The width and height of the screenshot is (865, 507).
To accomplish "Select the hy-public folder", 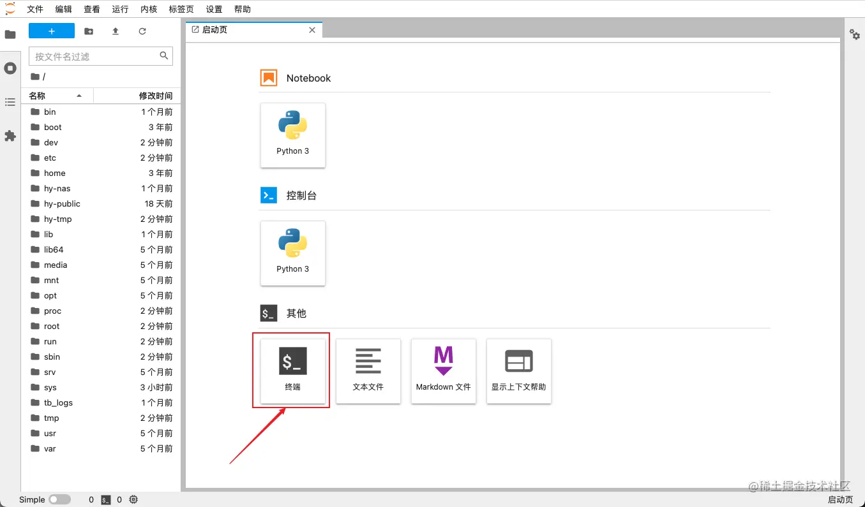I will pos(101,203).
